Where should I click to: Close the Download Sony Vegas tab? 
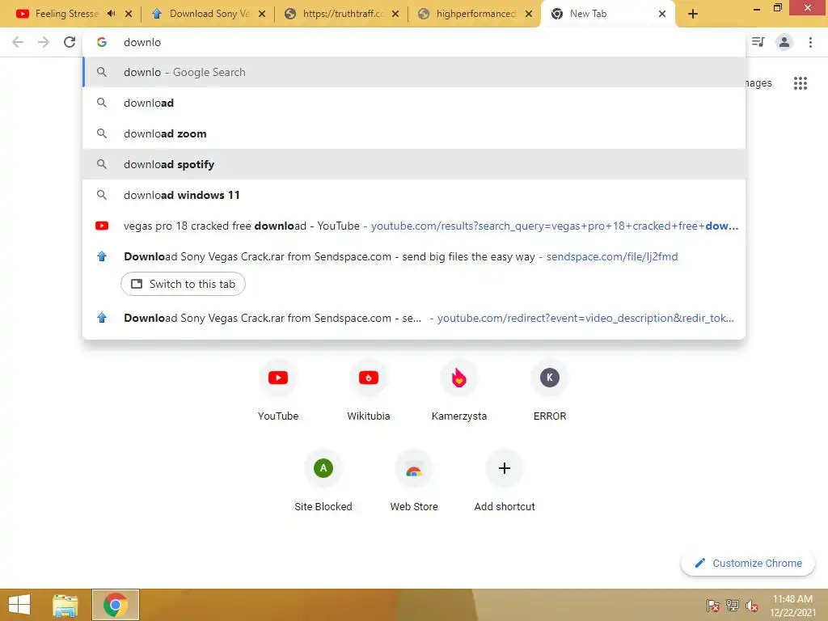tap(262, 15)
